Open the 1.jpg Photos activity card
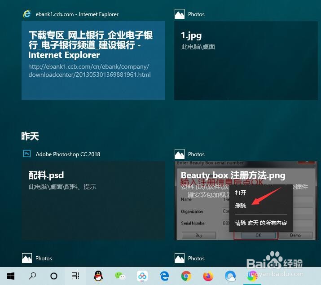321x285 pixels. click(246, 61)
